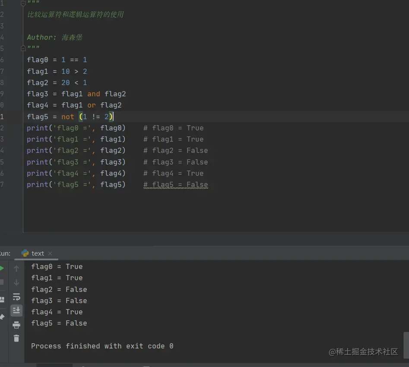
Task: Click the 'not' keyword in the flag5 assignment
Action: click(x=68, y=117)
